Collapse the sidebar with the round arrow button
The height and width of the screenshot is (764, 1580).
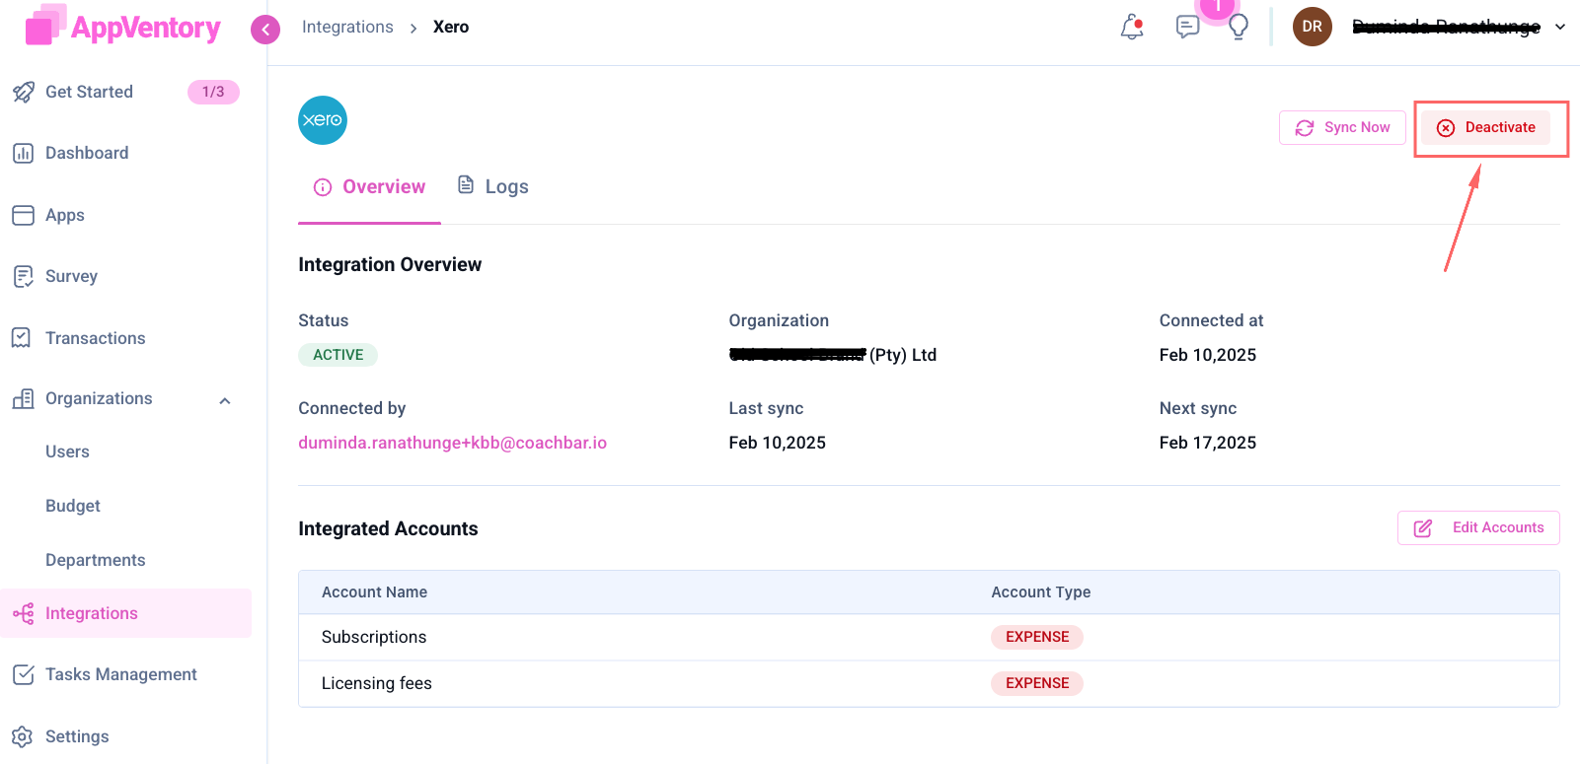265,30
